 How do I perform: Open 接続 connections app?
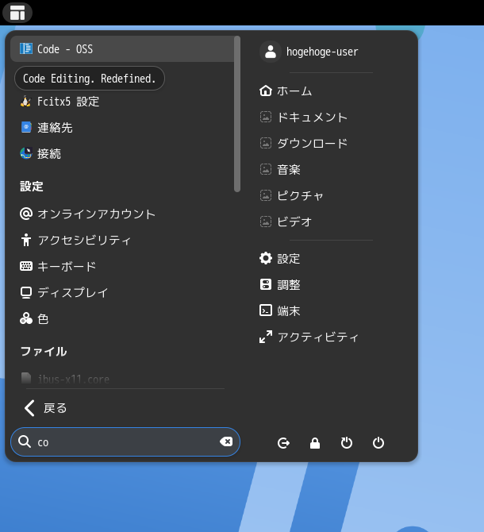tap(122, 154)
